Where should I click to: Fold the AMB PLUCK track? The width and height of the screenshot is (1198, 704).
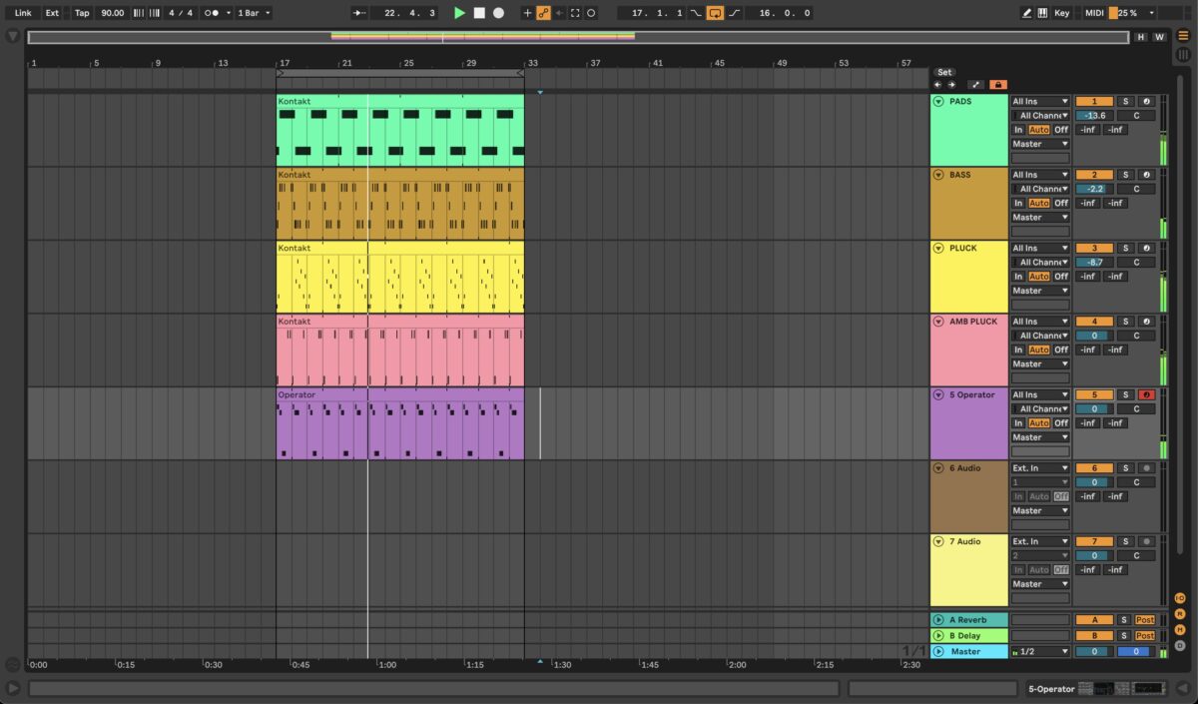pos(938,322)
